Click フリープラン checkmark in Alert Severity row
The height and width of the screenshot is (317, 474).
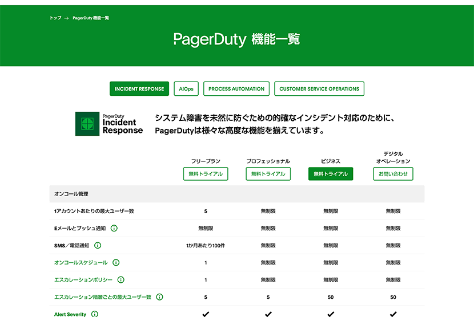[206, 314]
